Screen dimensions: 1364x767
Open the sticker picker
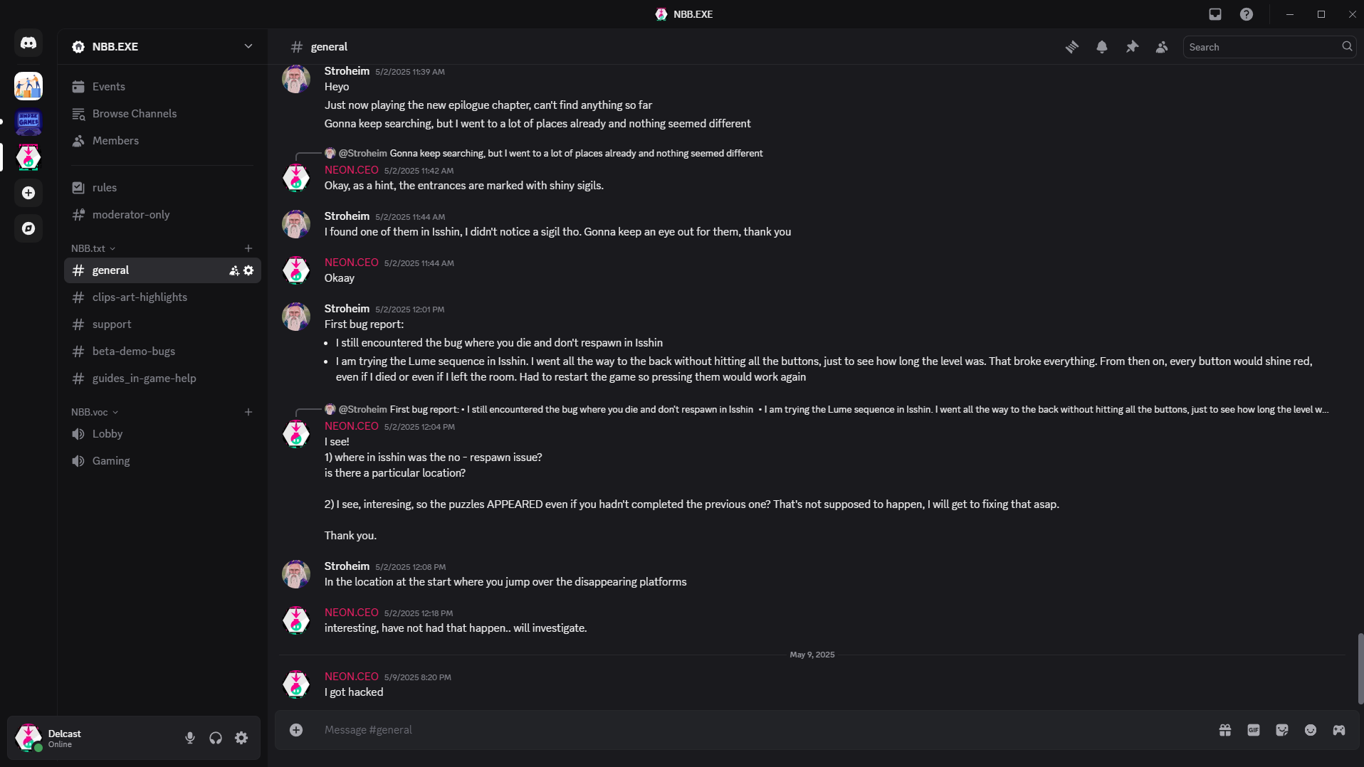point(1282,729)
